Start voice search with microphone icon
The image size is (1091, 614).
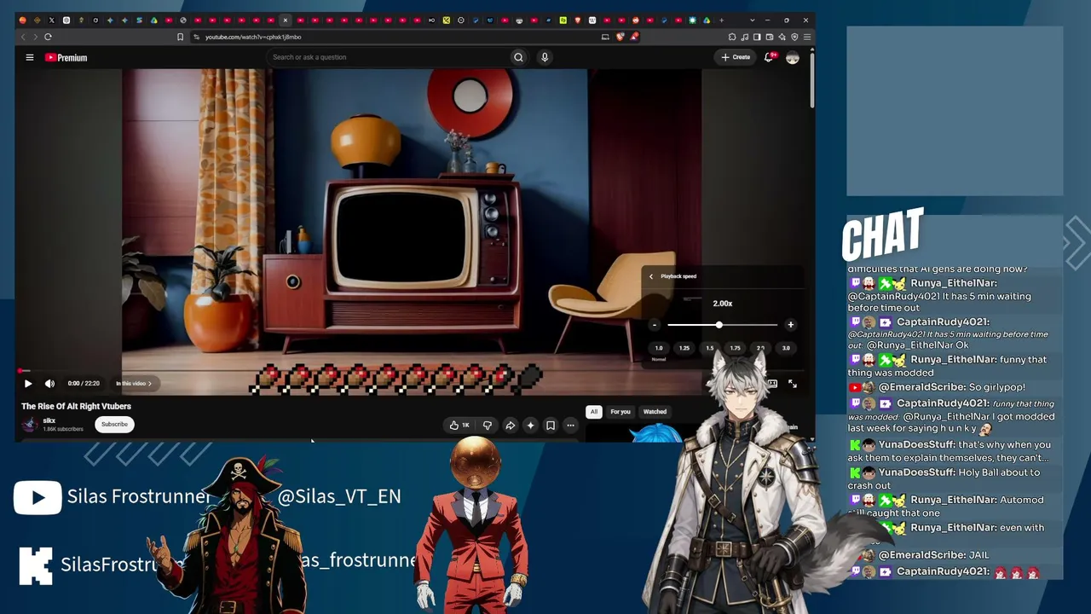pyautogui.click(x=545, y=57)
